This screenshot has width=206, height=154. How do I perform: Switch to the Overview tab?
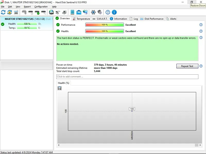coord(63,18)
